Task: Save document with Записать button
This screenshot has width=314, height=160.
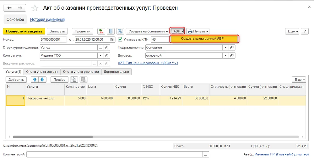Action: point(57,31)
